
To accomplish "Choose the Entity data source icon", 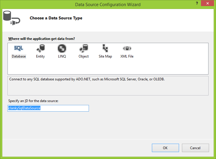I will tap(40, 48).
